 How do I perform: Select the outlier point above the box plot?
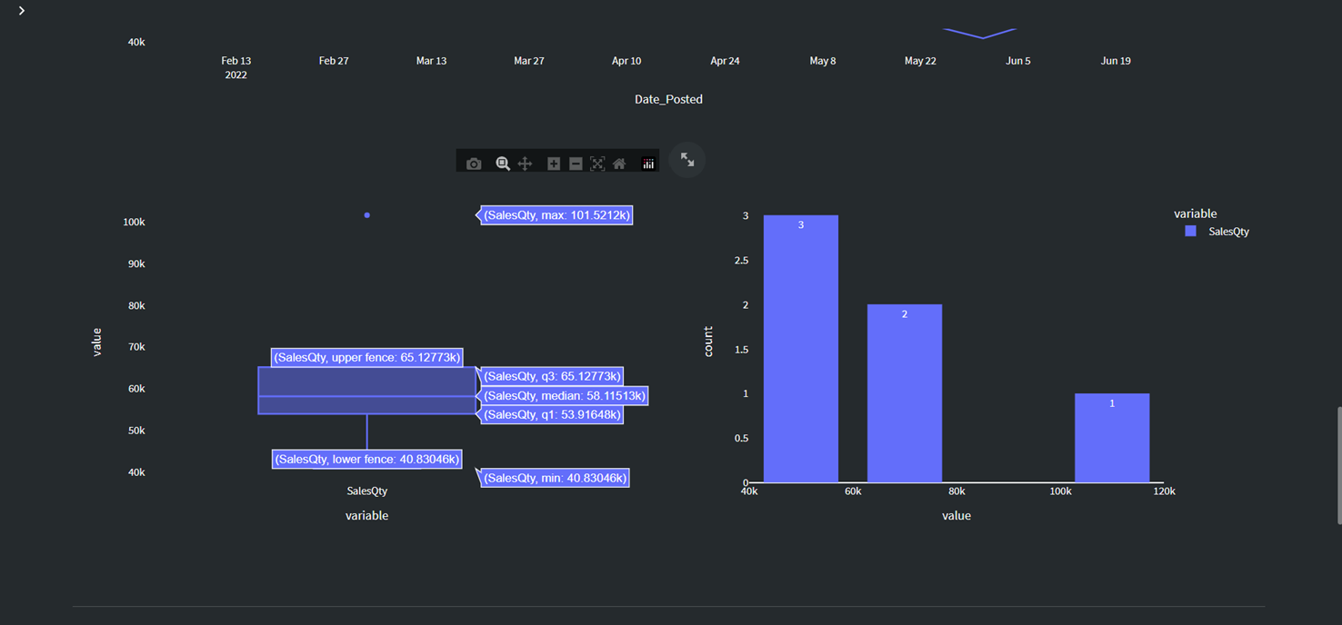pyautogui.click(x=366, y=215)
